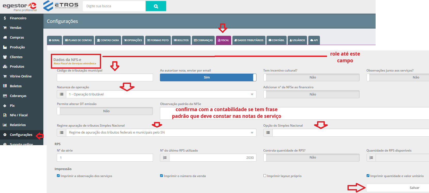This screenshot has height=193, width=429.
Task: Open Opção do Simples Nacional field
Action: coord(351,133)
